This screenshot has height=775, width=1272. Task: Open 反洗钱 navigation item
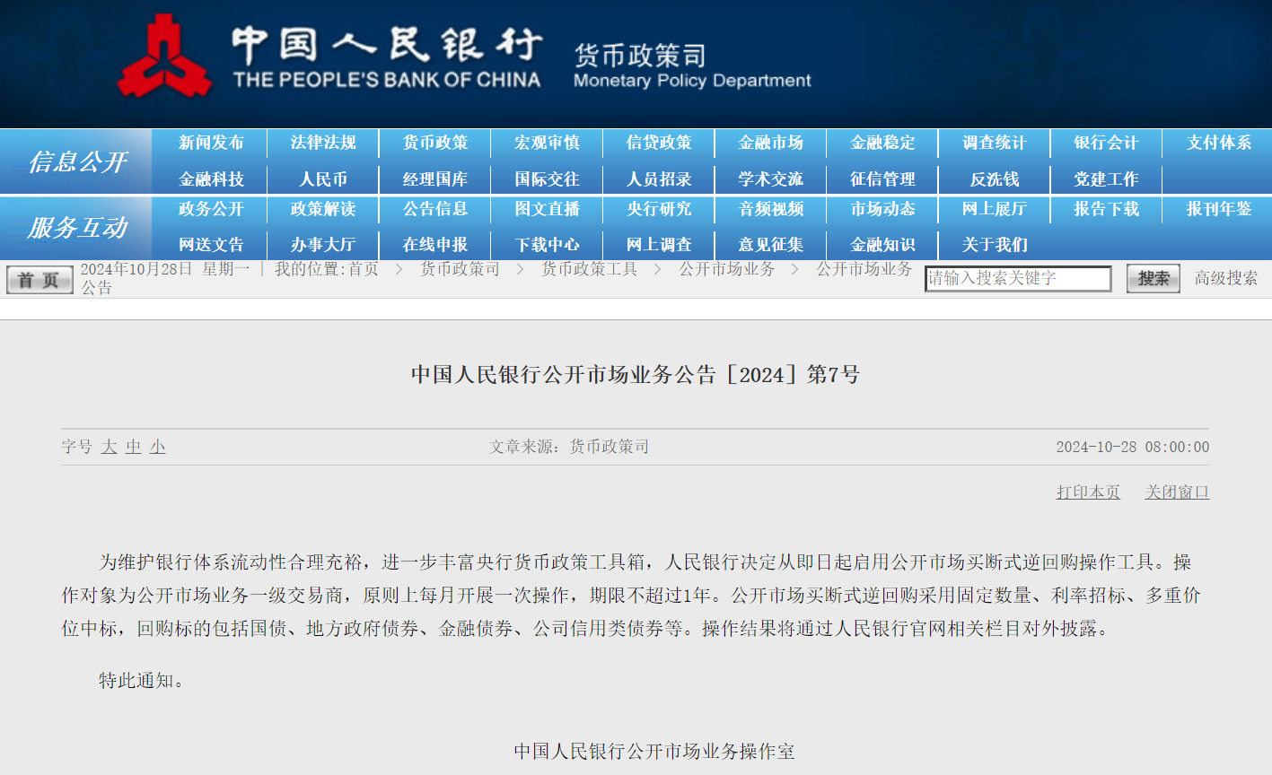pyautogui.click(x=995, y=179)
